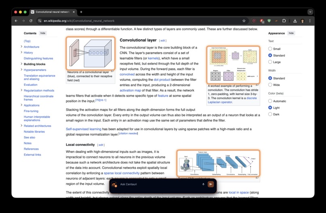Open the Chrome profile avatar
This screenshot has width=326, height=213.
303,21
